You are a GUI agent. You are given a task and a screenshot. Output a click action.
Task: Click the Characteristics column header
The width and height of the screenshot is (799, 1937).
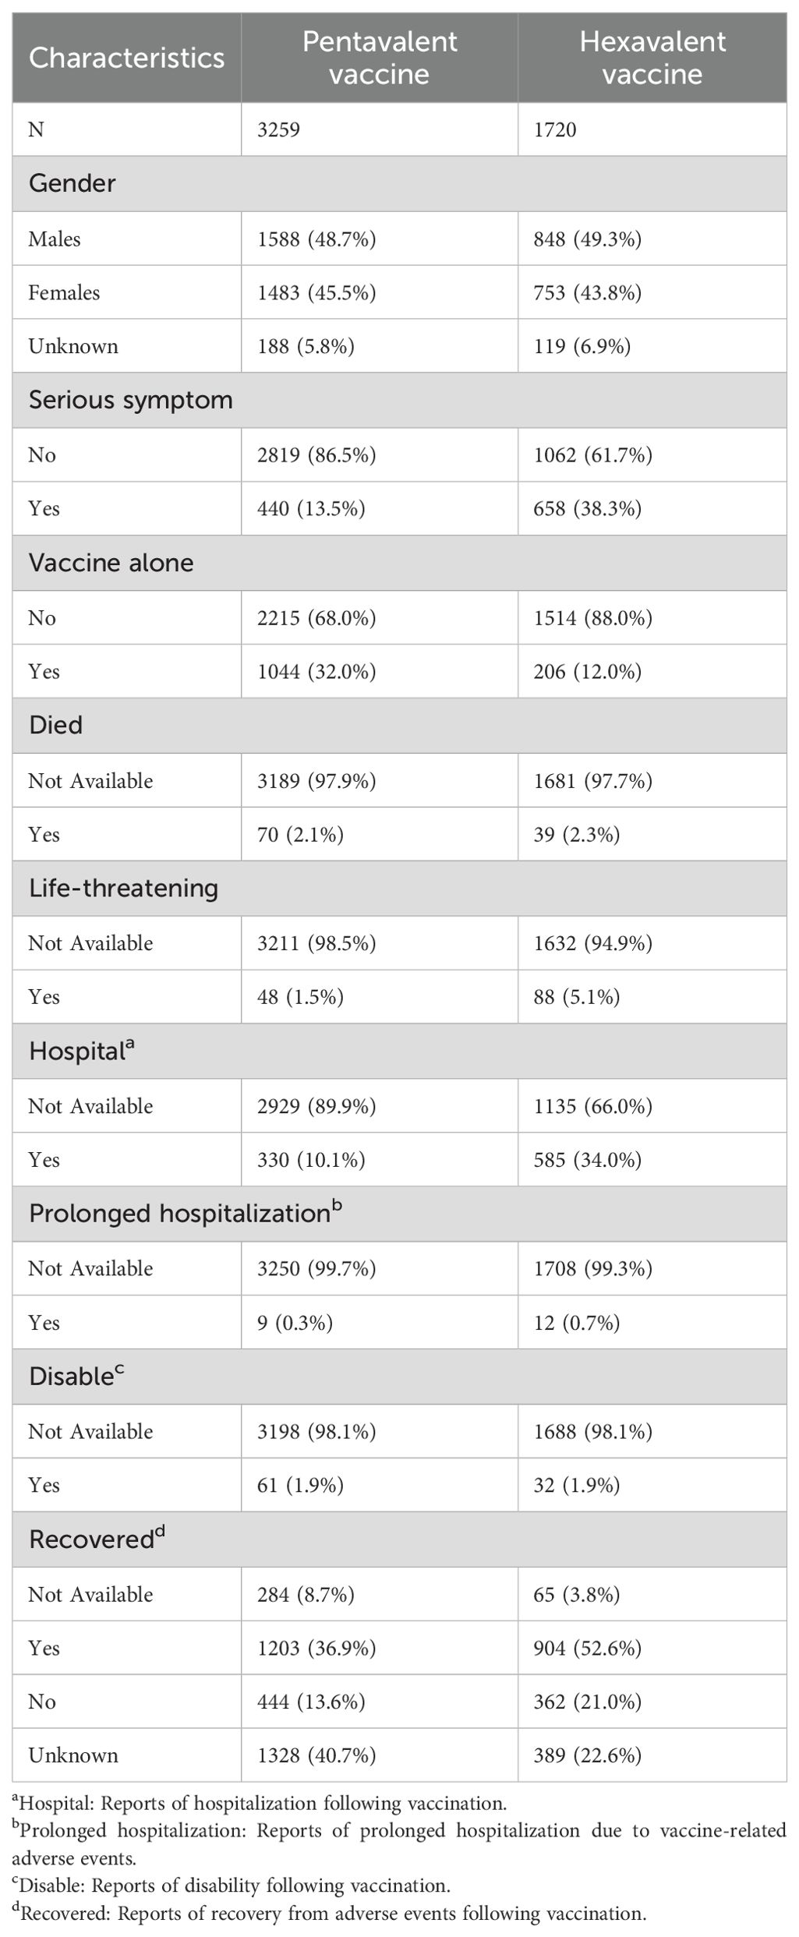pyautogui.click(x=126, y=58)
